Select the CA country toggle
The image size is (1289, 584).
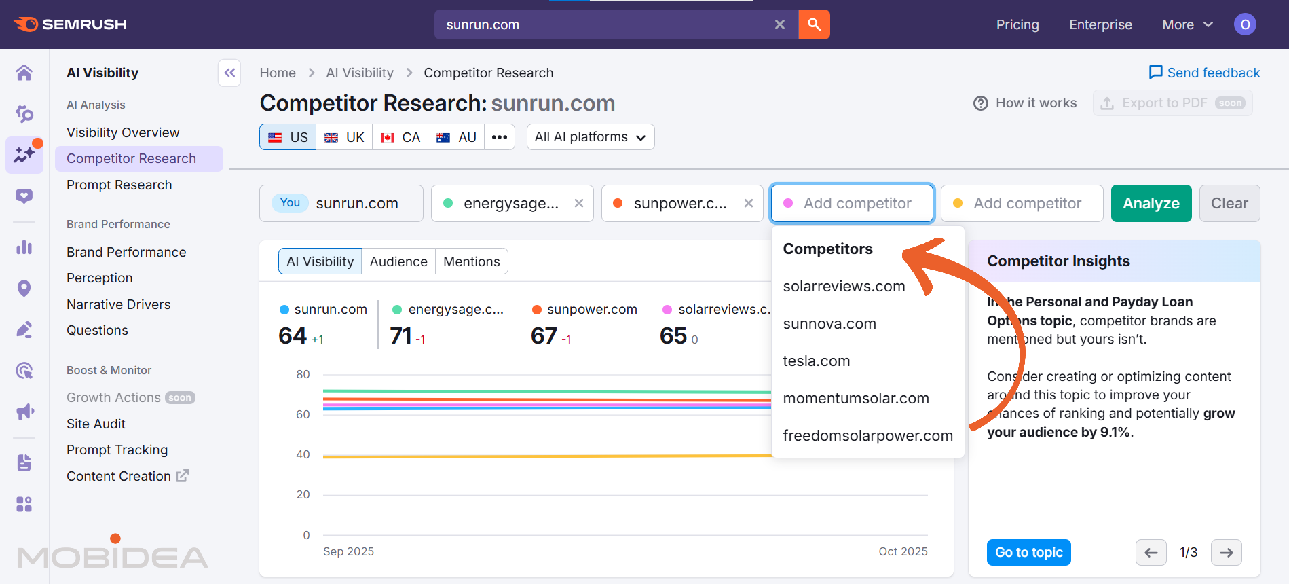400,137
